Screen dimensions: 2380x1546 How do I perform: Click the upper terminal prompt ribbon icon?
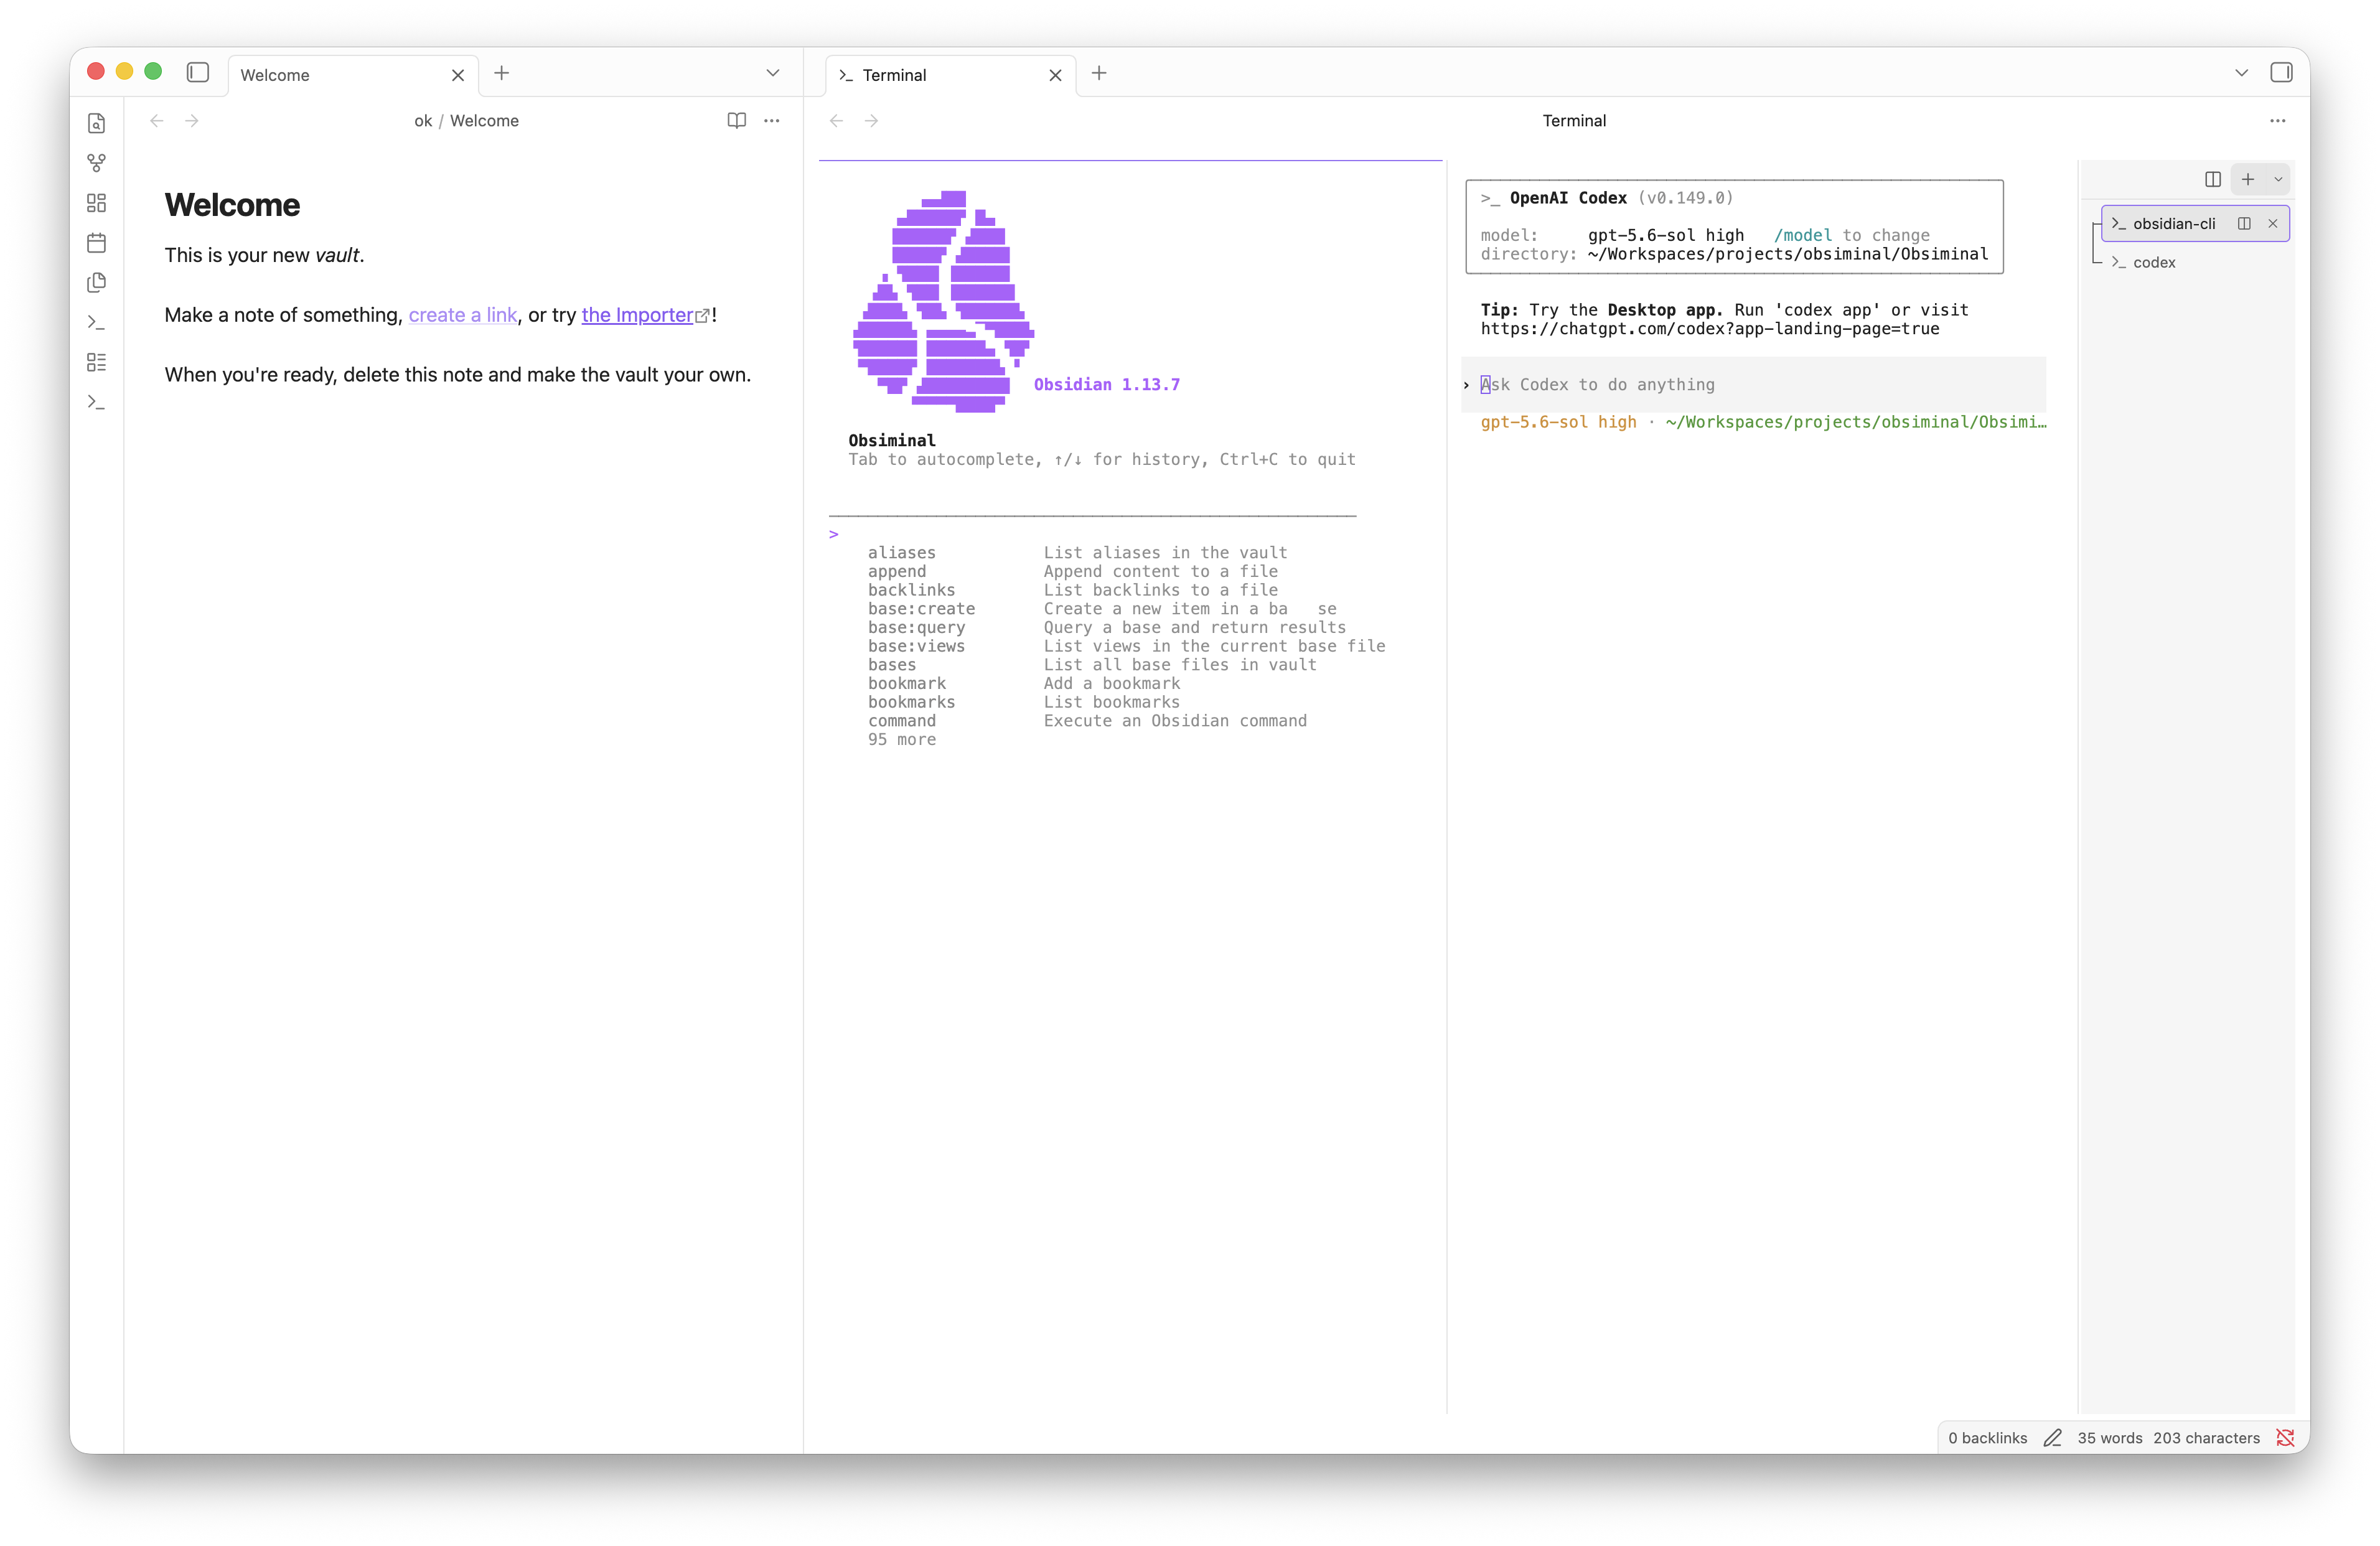click(96, 322)
